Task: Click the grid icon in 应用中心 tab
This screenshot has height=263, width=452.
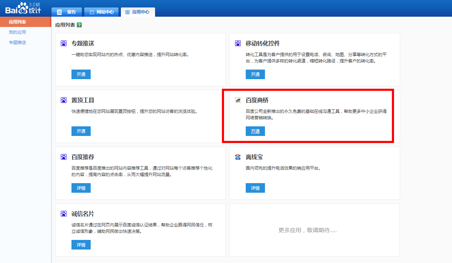Action: click(x=127, y=12)
